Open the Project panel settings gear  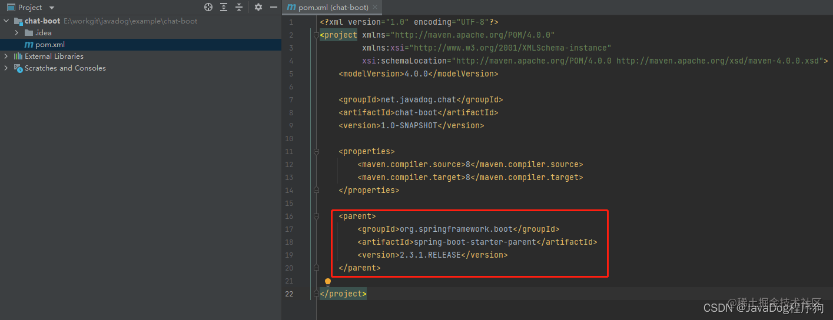[258, 7]
